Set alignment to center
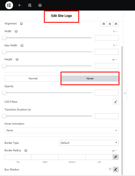 (110, 24)
